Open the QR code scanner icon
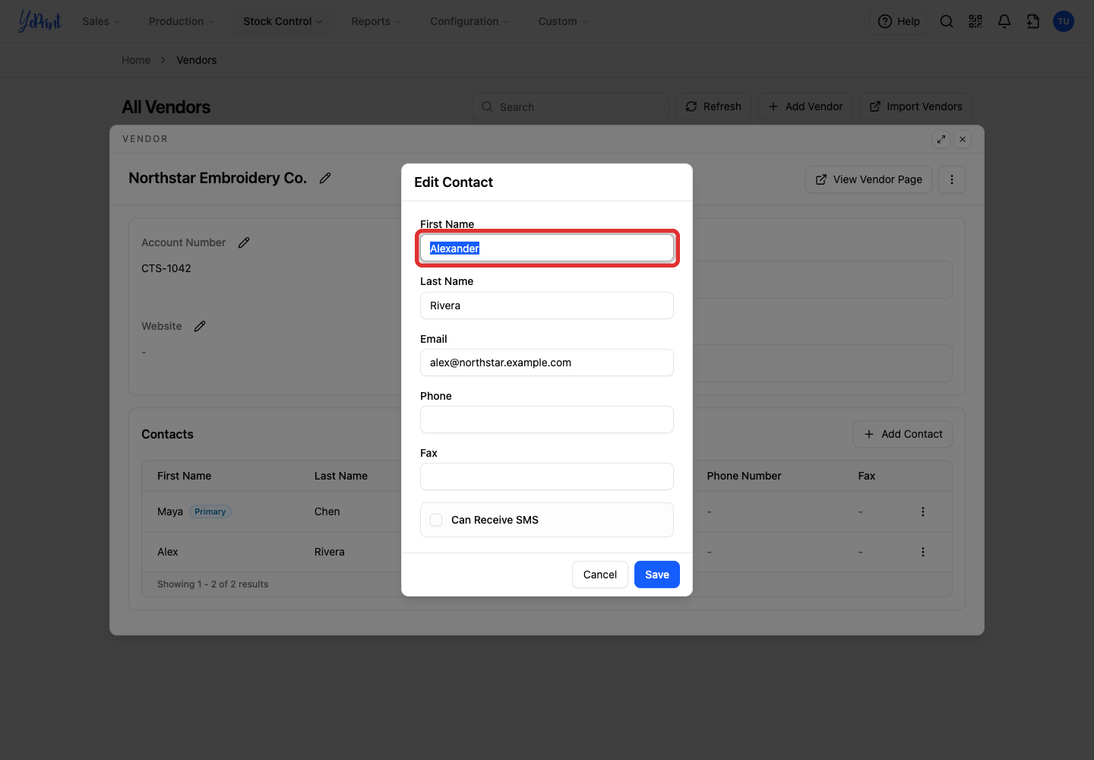Screen dimensions: 1094x760 [x=975, y=21]
